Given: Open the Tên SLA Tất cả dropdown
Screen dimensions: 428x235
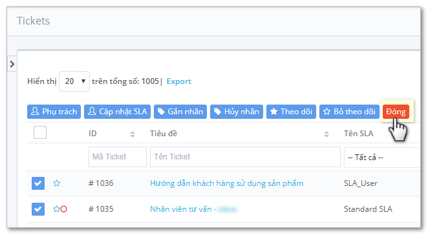Looking at the screenshot, I should [x=382, y=158].
